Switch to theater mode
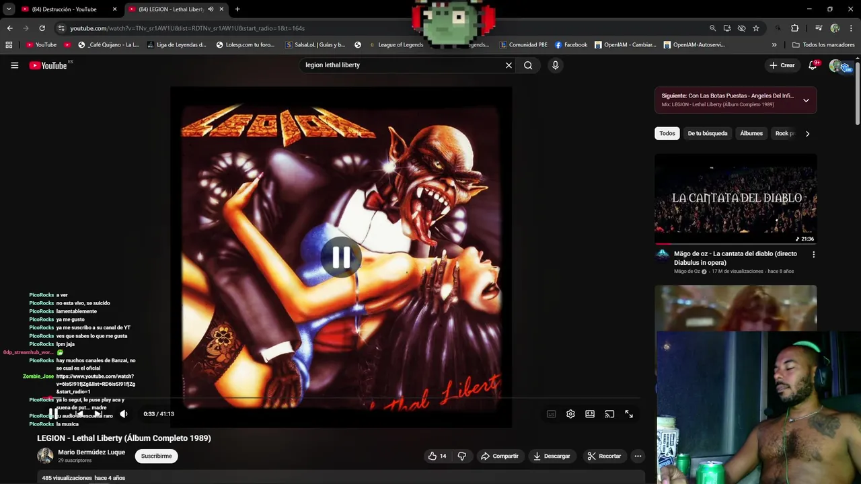Screen dimensions: 861x484 590,414
